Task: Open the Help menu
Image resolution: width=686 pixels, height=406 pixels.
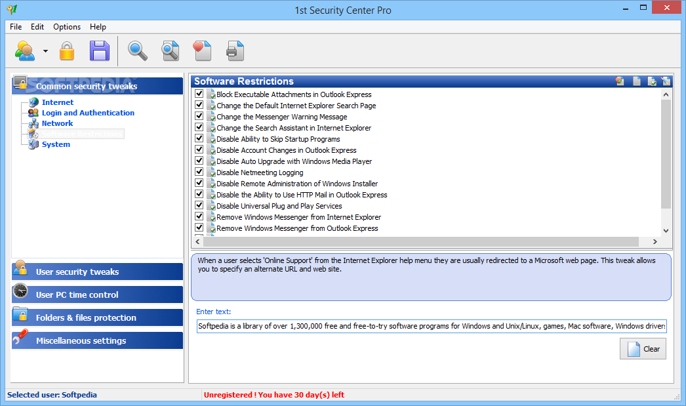Action: point(98,27)
